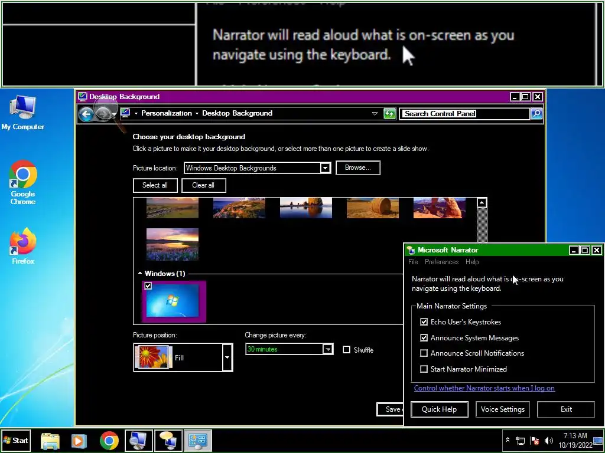The image size is (605, 453).
Task: Open the Narrator Preferences menu
Action: tap(441, 262)
